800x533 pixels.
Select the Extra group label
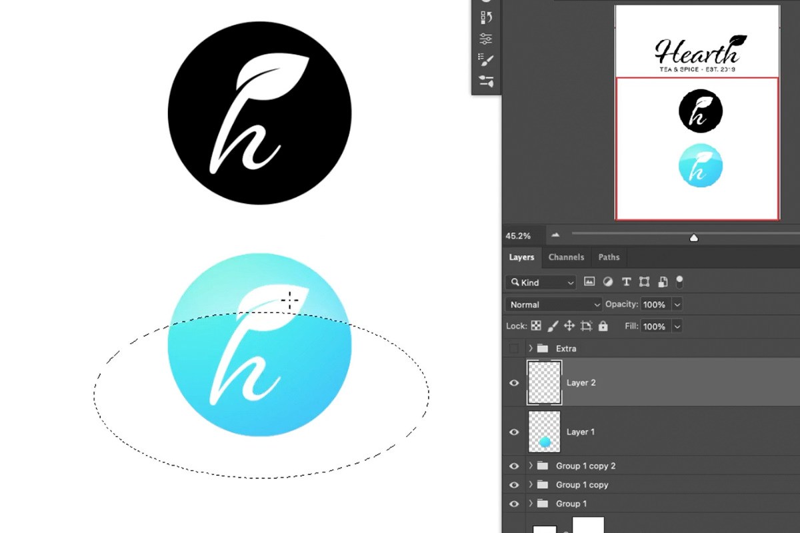coord(566,348)
